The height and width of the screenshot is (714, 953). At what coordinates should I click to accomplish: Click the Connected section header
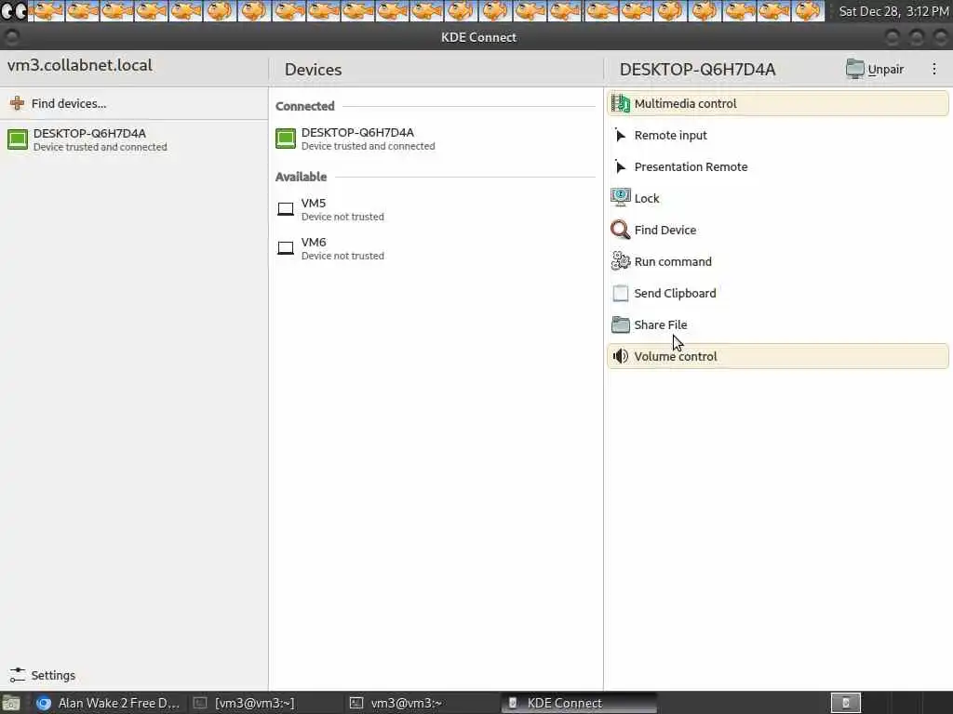click(x=305, y=106)
